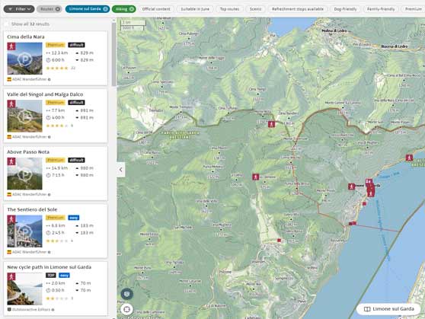Click the results scrollbar up arrow
This screenshot has width=425, height=319.
[113, 20]
